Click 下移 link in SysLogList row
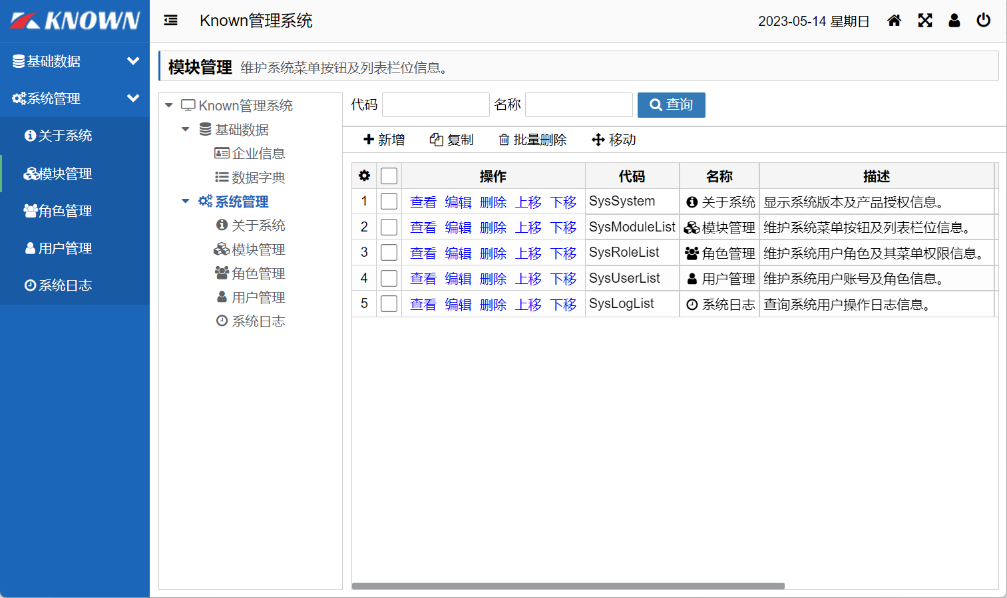The image size is (1007, 598). (x=563, y=305)
